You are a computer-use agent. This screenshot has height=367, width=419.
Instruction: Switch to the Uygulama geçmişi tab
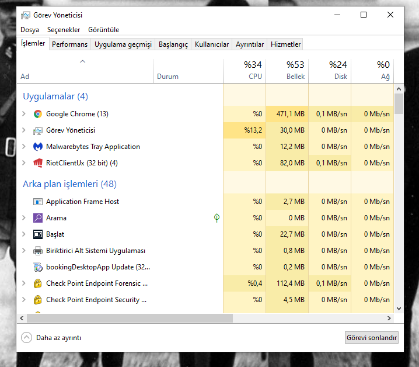tap(123, 44)
